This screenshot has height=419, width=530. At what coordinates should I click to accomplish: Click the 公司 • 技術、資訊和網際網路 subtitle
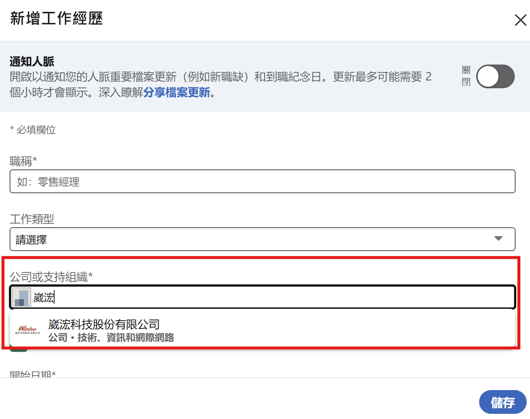111,337
